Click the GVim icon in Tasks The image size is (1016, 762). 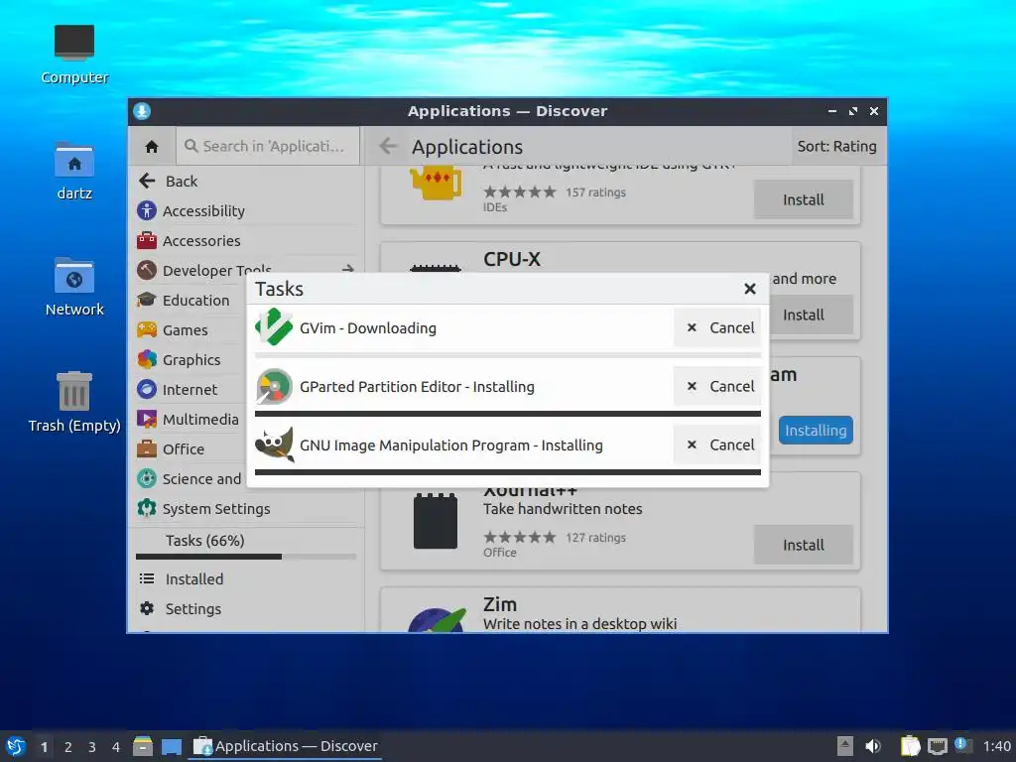pos(274,327)
